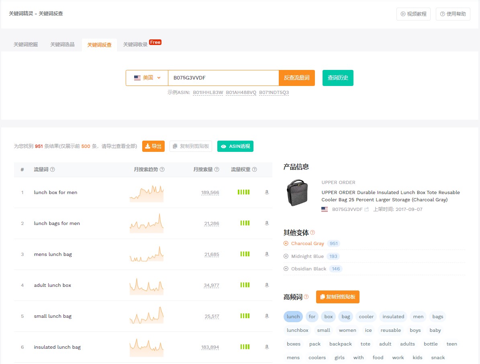Click help icon next to 流量权重 column
Image resolution: width=480 pixels, height=364 pixels.
coord(254,169)
